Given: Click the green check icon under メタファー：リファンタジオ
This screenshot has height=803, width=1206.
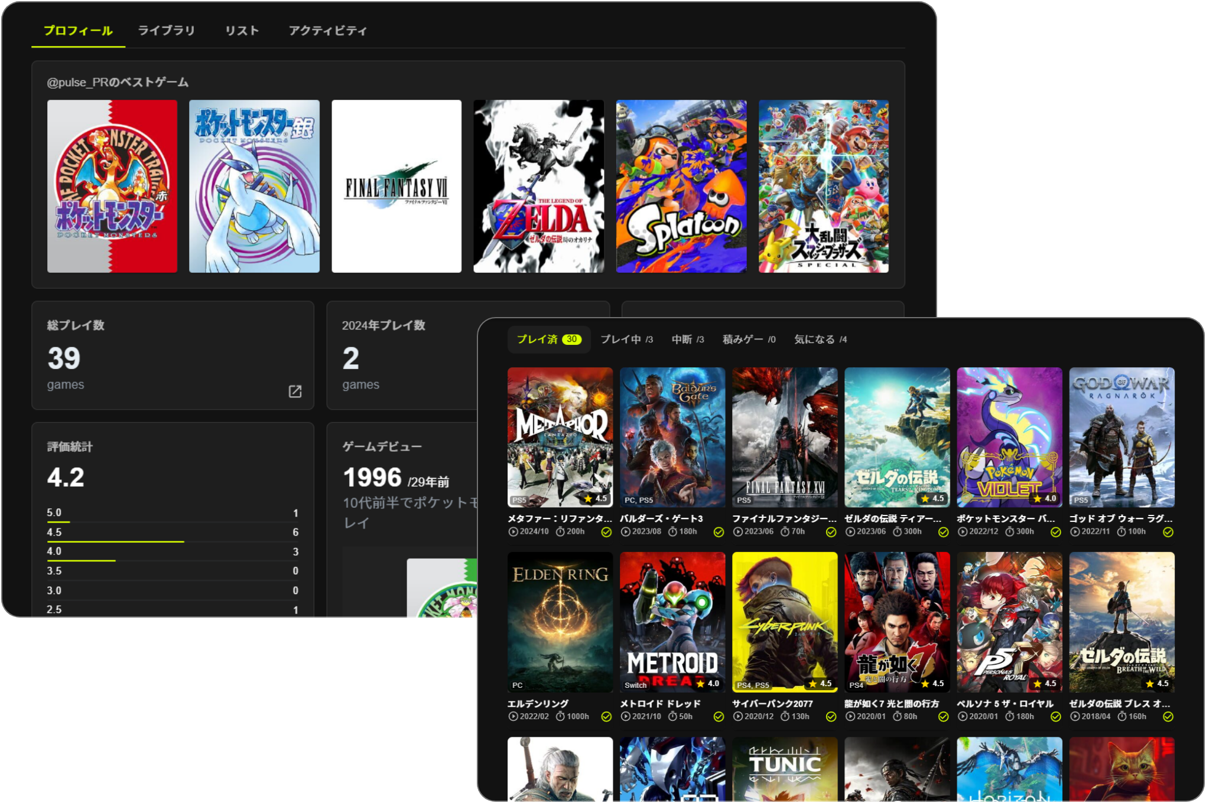Looking at the screenshot, I should point(606,532).
